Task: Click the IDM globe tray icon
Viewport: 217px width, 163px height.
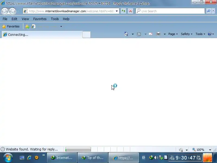Action: pyautogui.click(x=151, y=158)
